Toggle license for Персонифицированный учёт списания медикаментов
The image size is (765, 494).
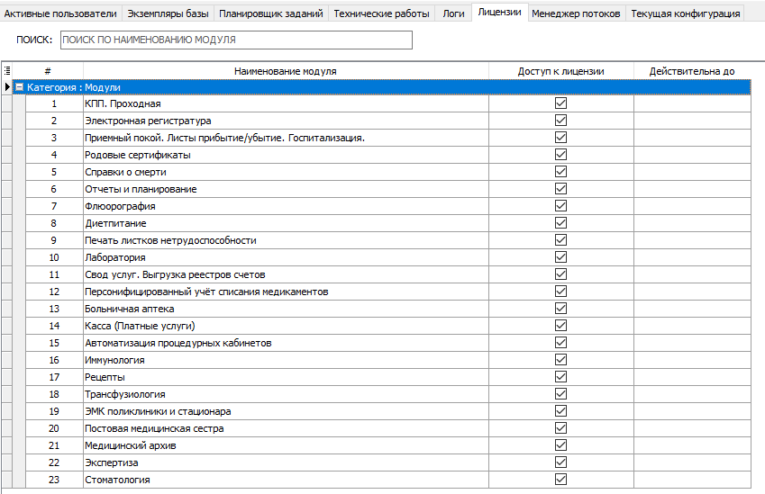point(561,292)
